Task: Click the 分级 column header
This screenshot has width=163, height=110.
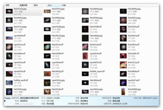Action: tap(69, 5)
